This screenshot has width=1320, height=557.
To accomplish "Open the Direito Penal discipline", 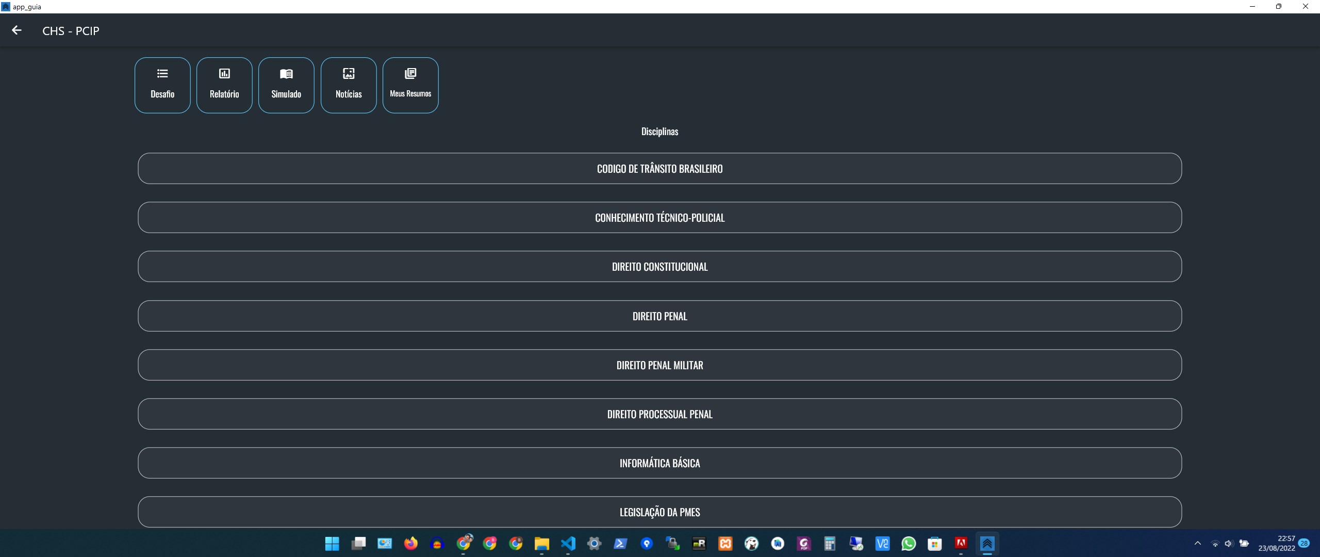I will (659, 316).
